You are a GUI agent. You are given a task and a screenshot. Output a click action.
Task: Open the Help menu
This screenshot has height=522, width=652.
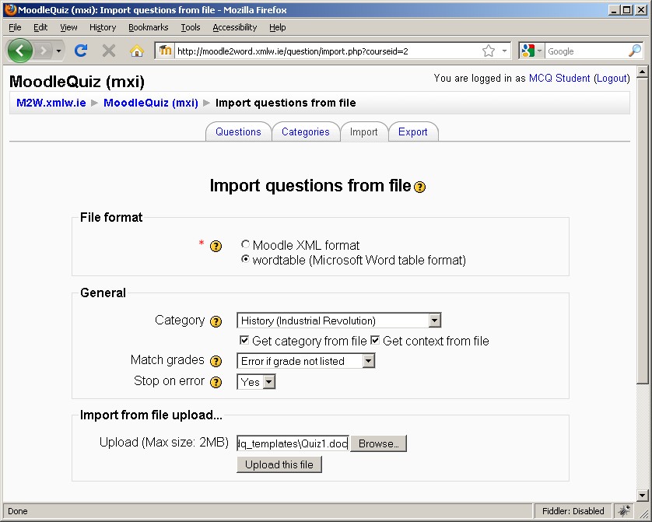pos(277,27)
